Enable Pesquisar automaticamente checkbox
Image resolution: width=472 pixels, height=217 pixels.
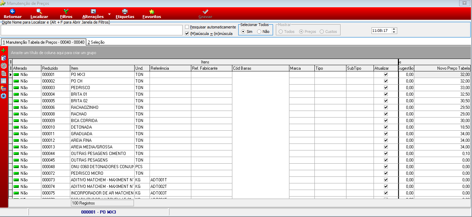coord(187,27)
